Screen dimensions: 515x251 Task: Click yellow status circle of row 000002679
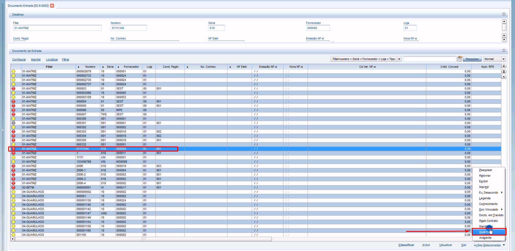pyautogui.click(x=13, y=71)
